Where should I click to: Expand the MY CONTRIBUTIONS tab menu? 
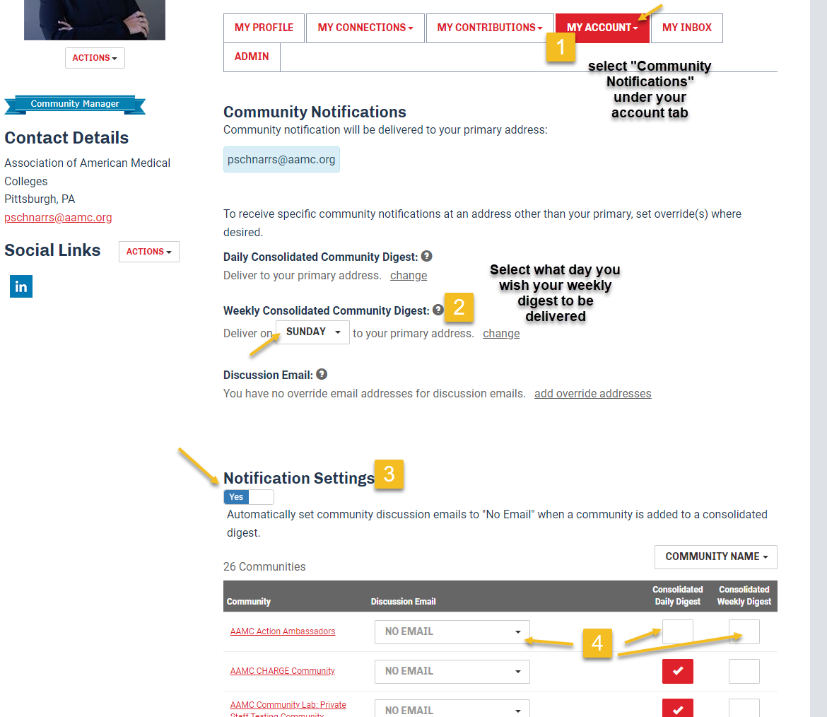click(x=489, y=28)
